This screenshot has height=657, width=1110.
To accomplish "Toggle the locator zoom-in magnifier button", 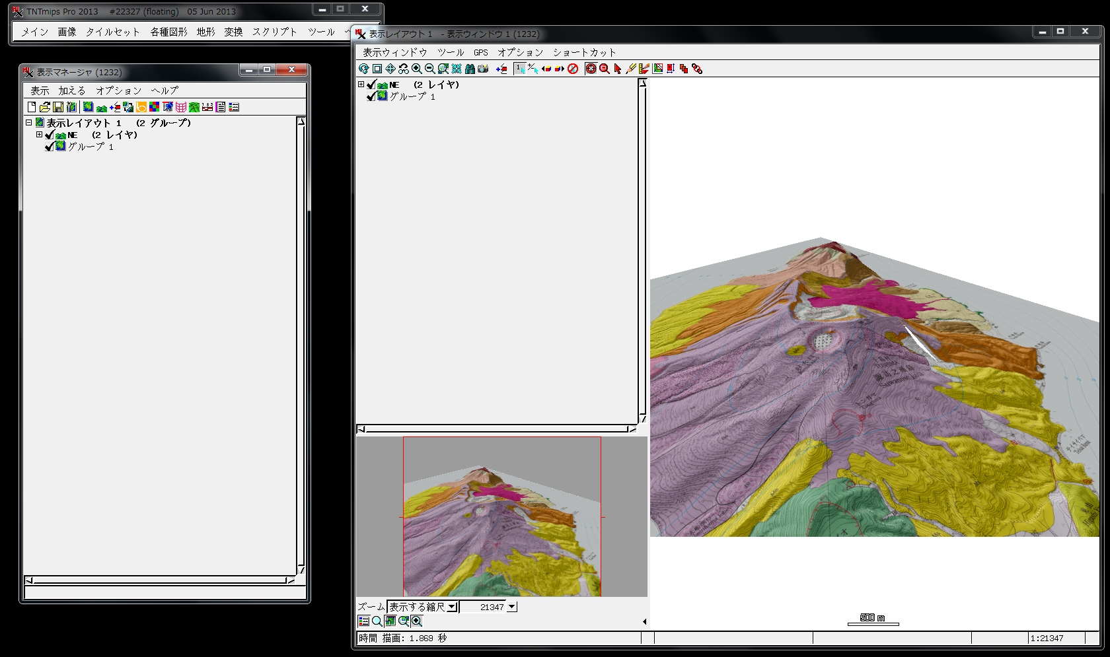I will (x=417, y=621).
